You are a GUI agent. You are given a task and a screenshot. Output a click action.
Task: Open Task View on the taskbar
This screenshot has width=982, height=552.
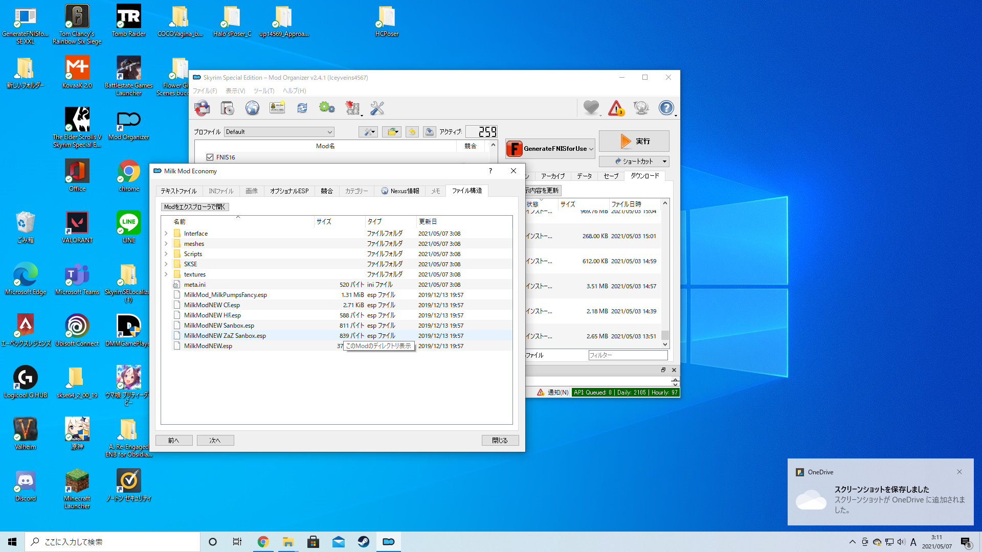(237, 542)
